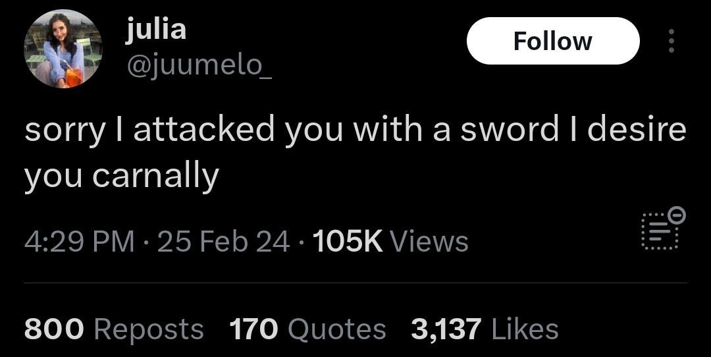
Task: Open the three-dot more options menu
Action: click(x=672, y=41)
